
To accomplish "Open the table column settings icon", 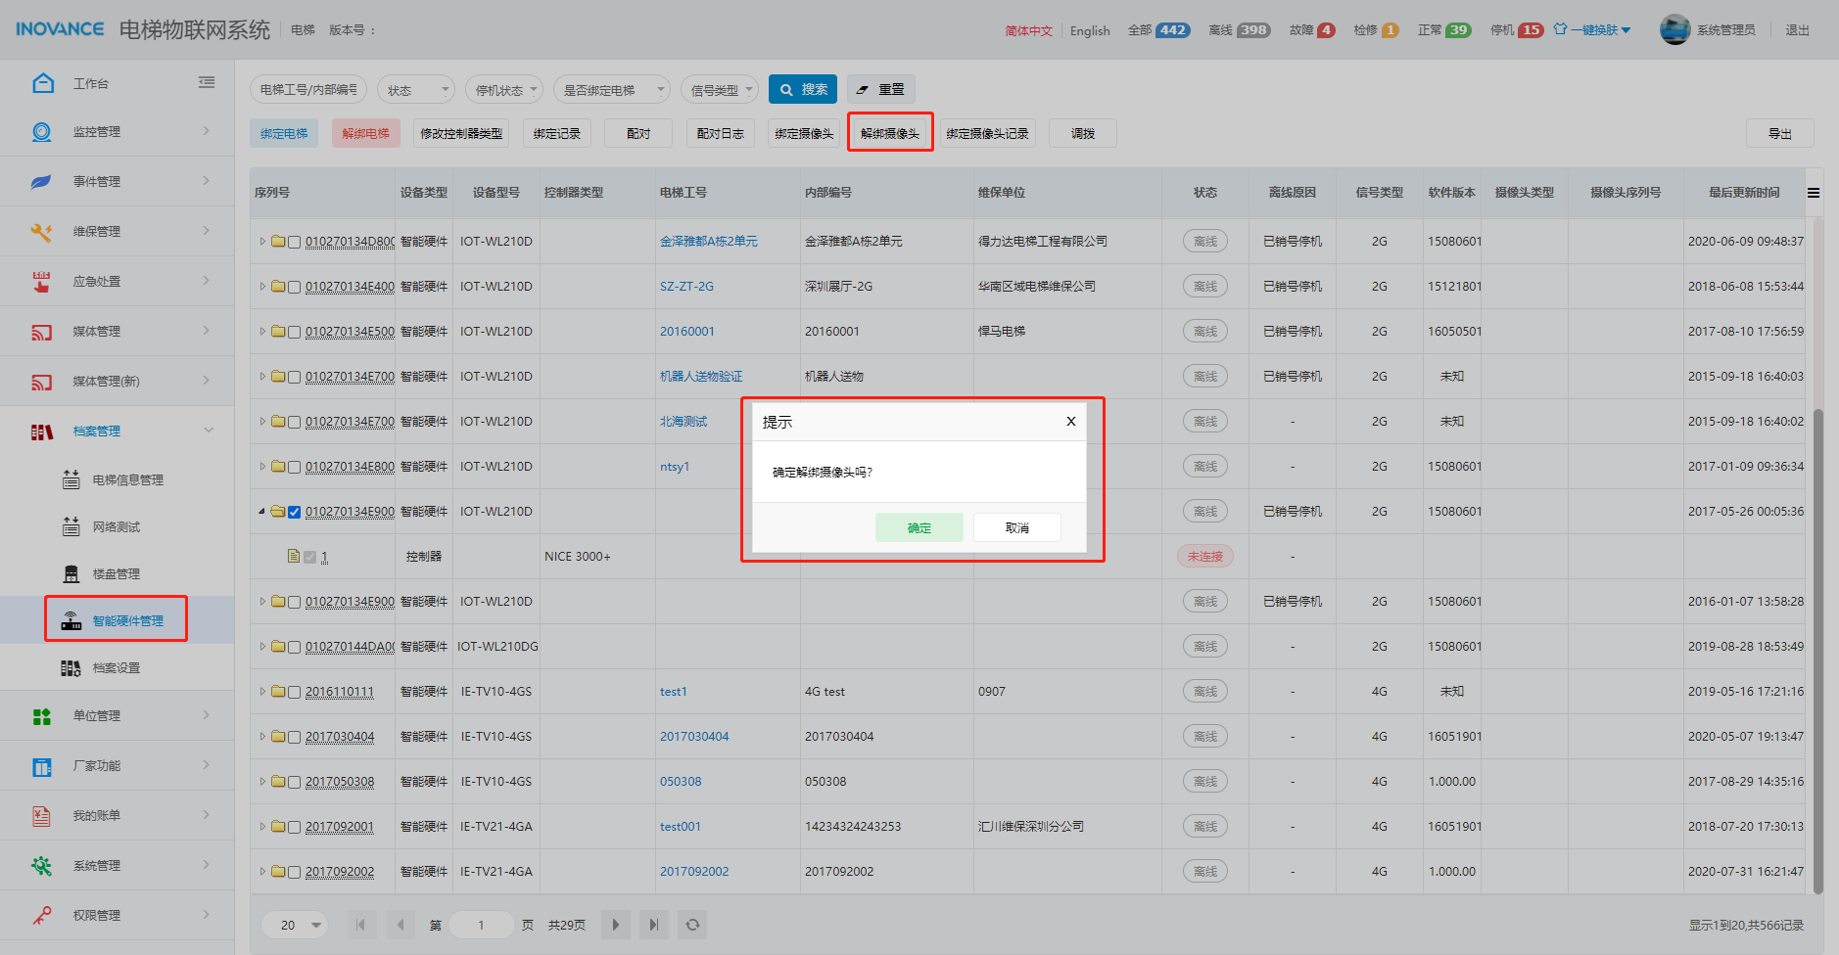I will point(1814,193).
